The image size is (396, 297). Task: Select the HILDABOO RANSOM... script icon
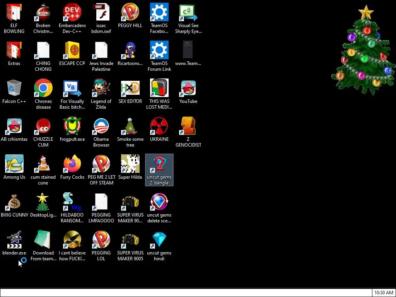coord(72,202)
